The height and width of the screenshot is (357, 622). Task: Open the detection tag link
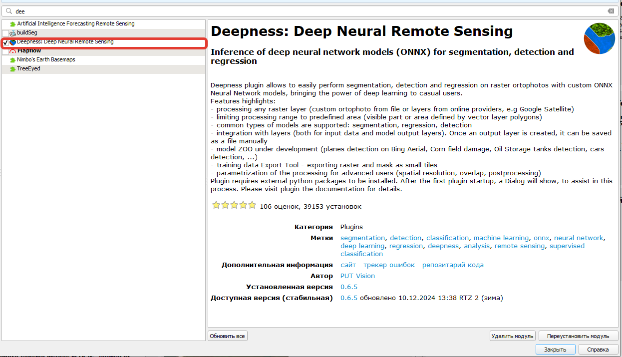pyautogui.click(x=405, y=238)
